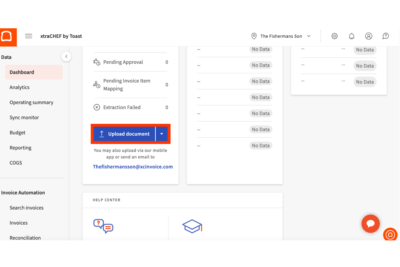Click the Pending Approval row label
The width and height of the screenshot is (400, 267).
[123, 62]
